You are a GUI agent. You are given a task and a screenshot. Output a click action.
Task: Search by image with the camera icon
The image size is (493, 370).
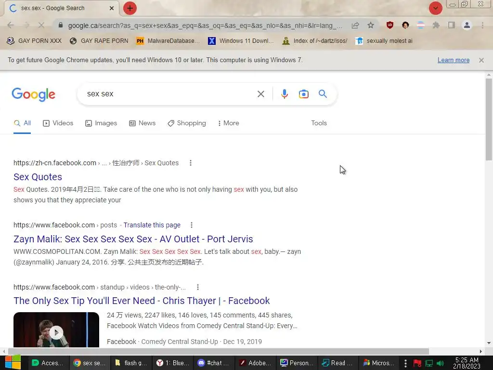[x=303, y=94]
